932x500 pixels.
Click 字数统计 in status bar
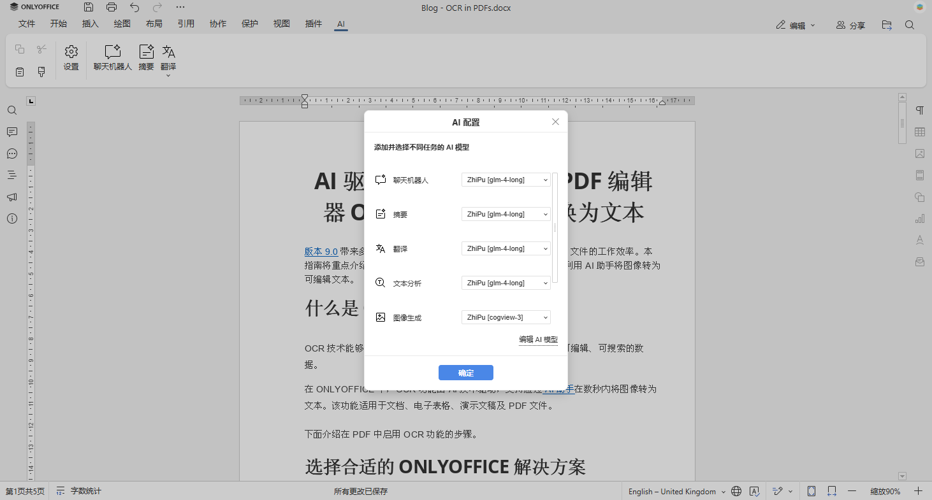click(x=79, y=491)
